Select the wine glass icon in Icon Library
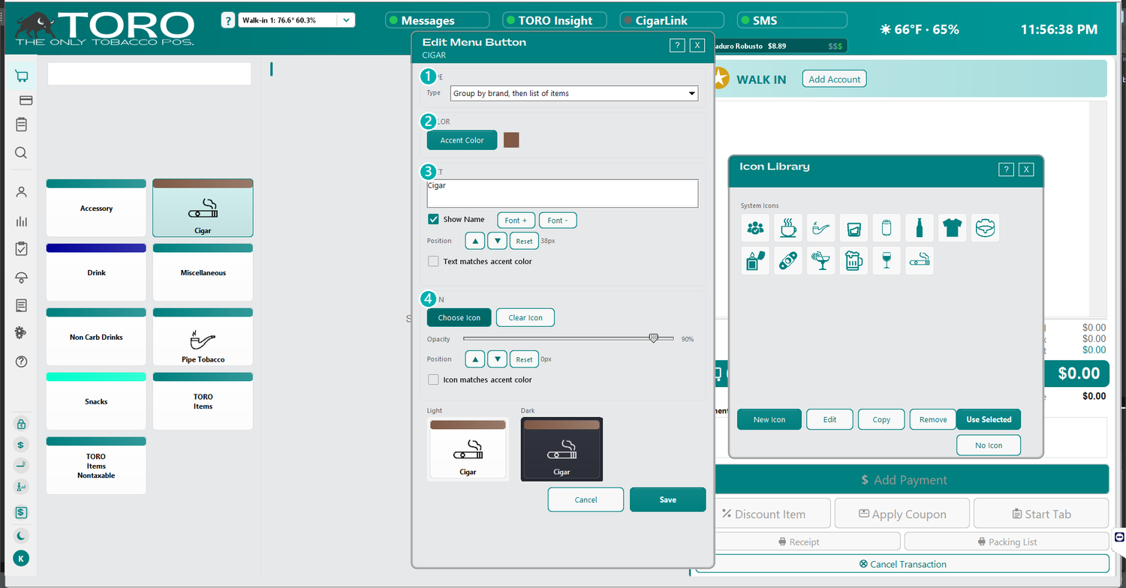This screenshot has width=1126, height=588. pos(887,260)
